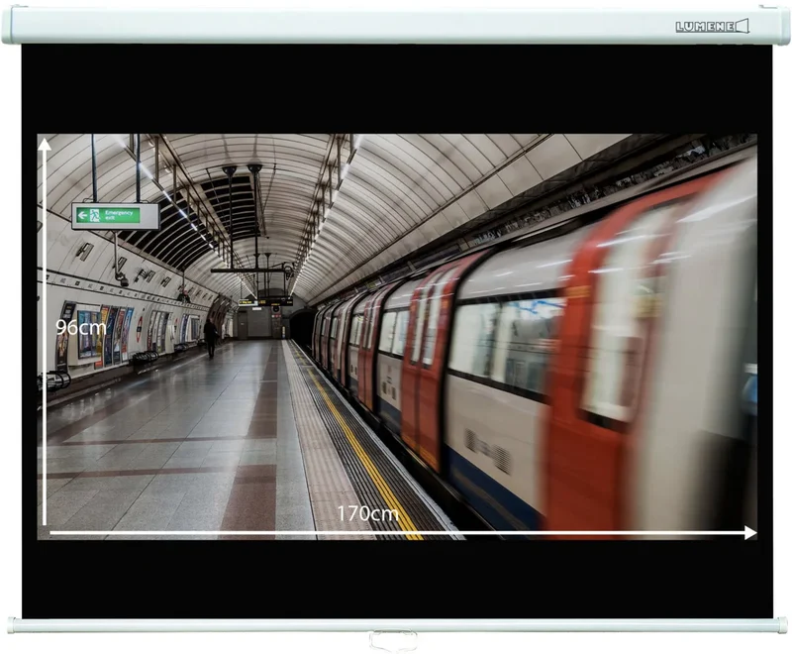The image size is (792, 654).
Task: Click the green Emergency exit sign
Action: point(115,216)
